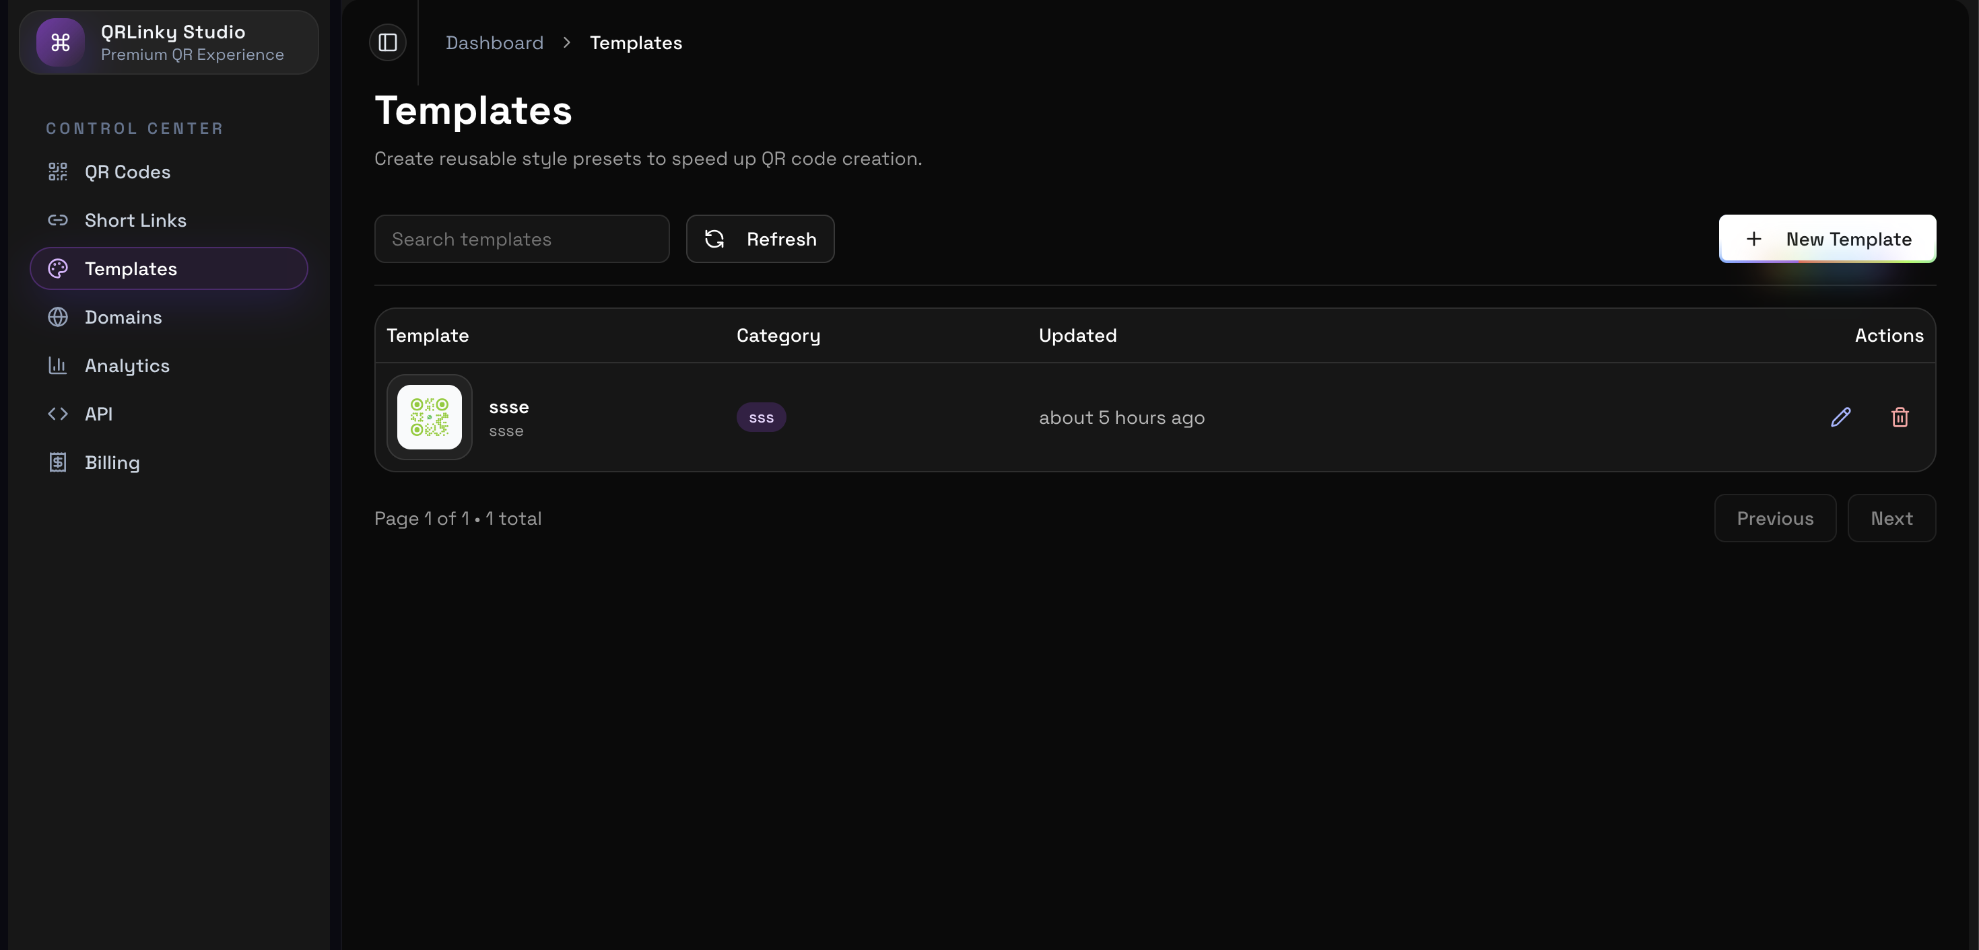Viewport: 1979px width, 950px height.
Task: Click the breadcrumb chevron separator
Action: tap(567, 42)
